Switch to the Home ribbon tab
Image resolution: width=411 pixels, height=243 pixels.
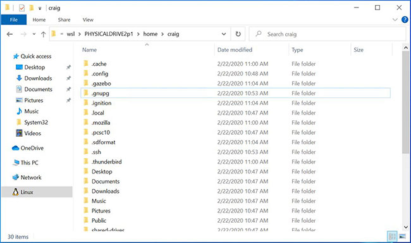(x=39, y=20)
